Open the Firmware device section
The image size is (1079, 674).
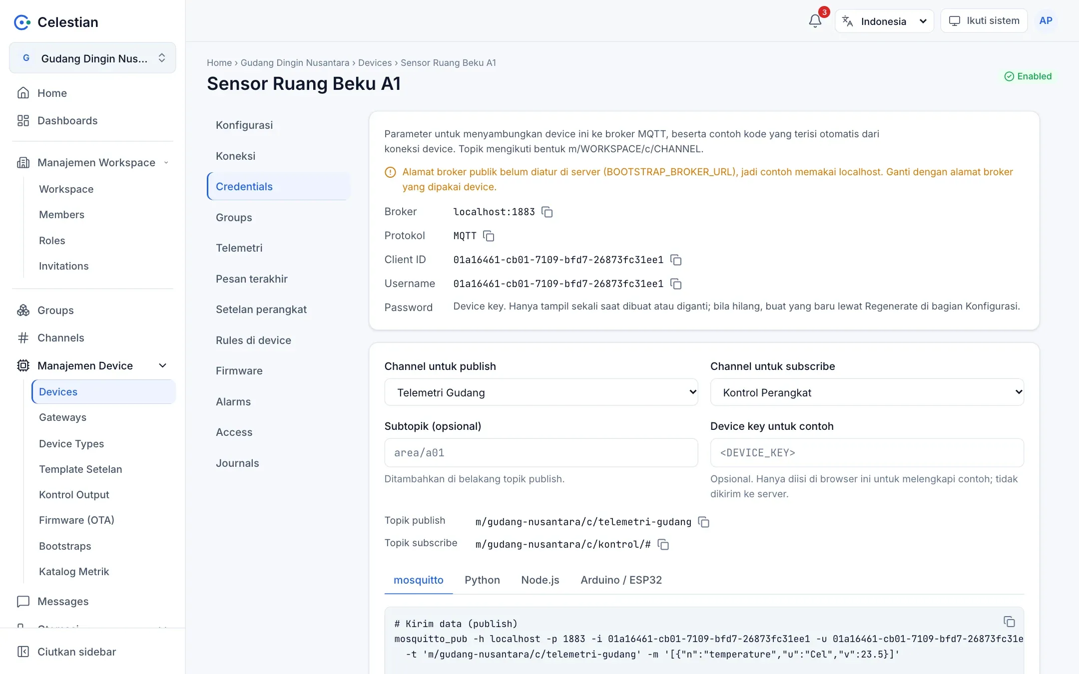click(x=279, y=370)
